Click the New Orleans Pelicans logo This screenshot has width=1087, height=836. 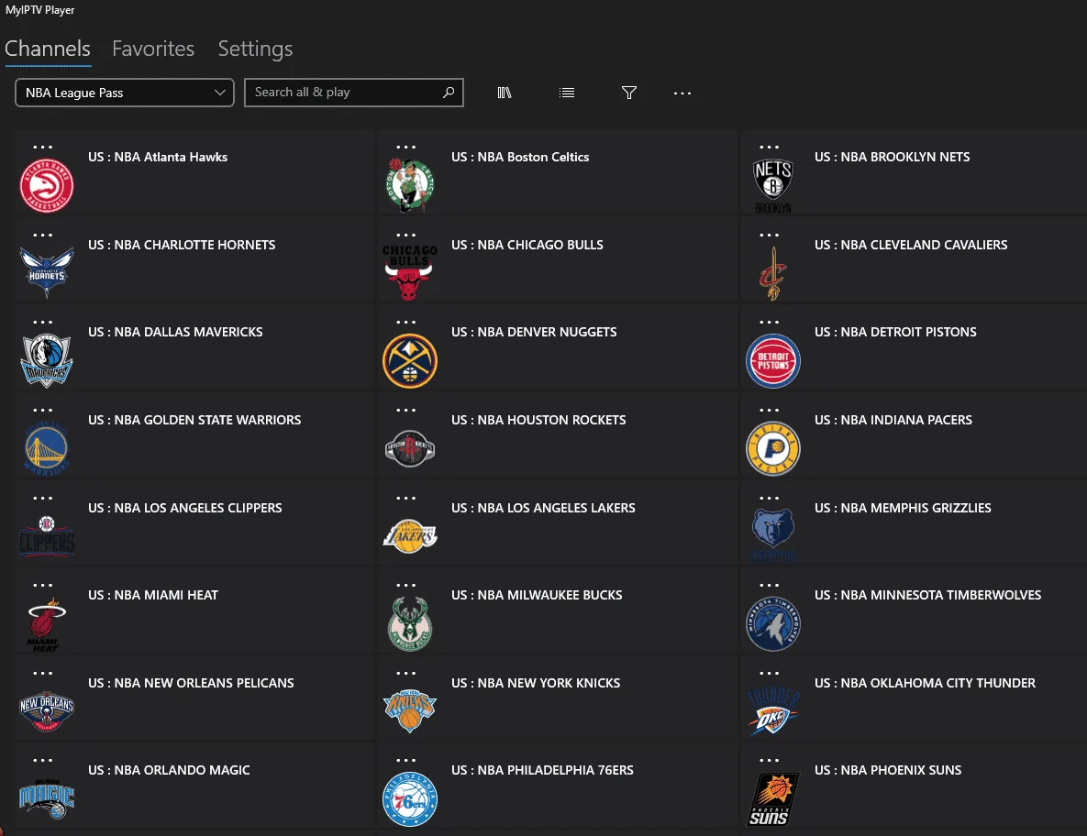[47, 711]
